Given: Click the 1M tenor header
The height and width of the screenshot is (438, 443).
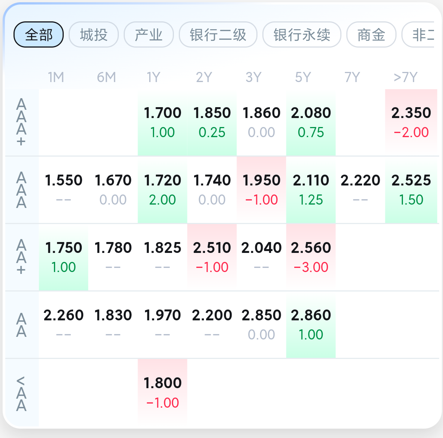Looking at the screenshot, I should click(x=56, y=77).
